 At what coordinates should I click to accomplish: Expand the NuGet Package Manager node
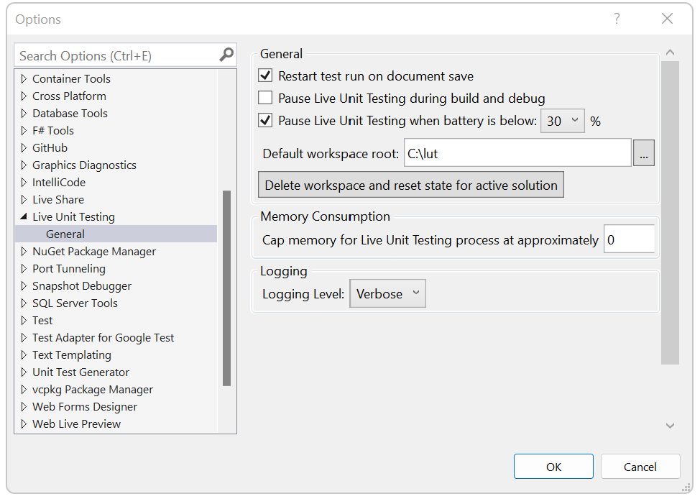click(x=24, y=251)
